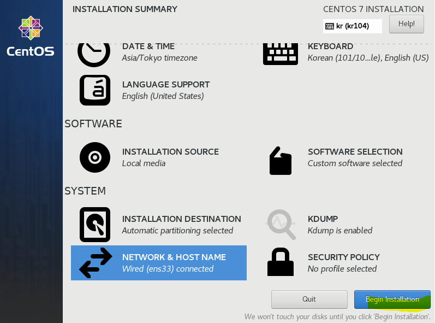Quit the installer with Quit button
This screenshot has height=323, width=435.
coord(309,299)
